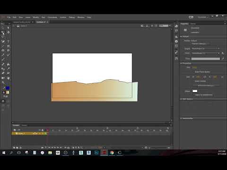Screen dimensions: 227x170
Task: Select the Pen tool
Action: [3, 42]
